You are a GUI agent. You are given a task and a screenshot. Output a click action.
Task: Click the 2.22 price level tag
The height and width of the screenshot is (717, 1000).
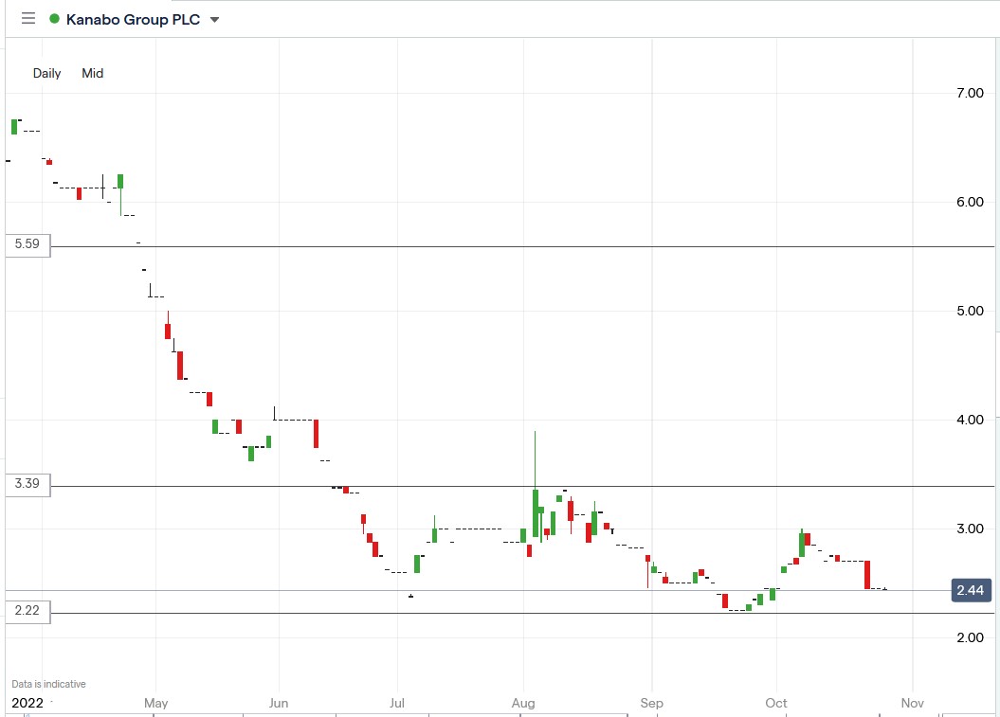tap(26, 611)
